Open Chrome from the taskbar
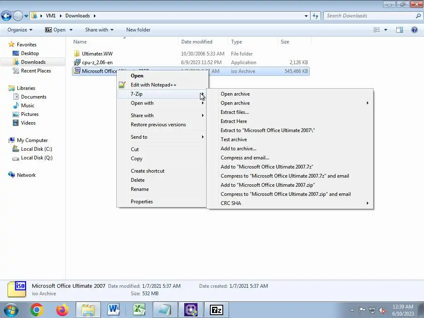 [37, 310]
